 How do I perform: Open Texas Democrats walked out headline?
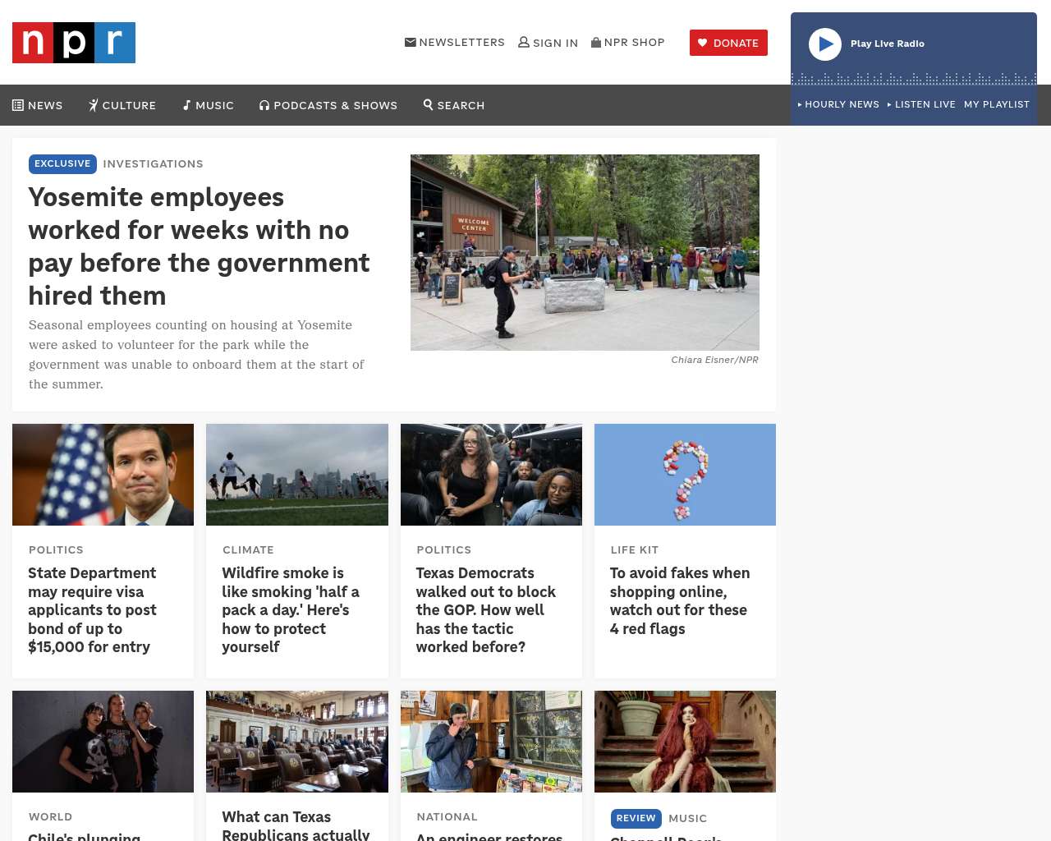coord(485,609)
